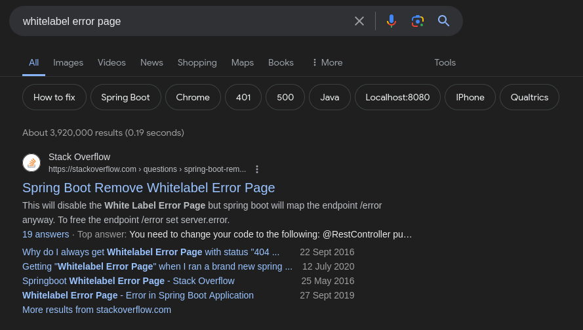Open More results from stackoverflow.com
The height and width of the screenshot is (330, 583).
[x=96, y=310]
